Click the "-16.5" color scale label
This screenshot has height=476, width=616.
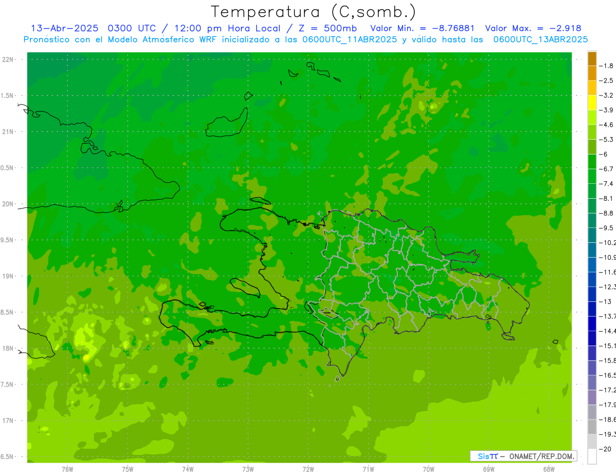coord(608,375)
